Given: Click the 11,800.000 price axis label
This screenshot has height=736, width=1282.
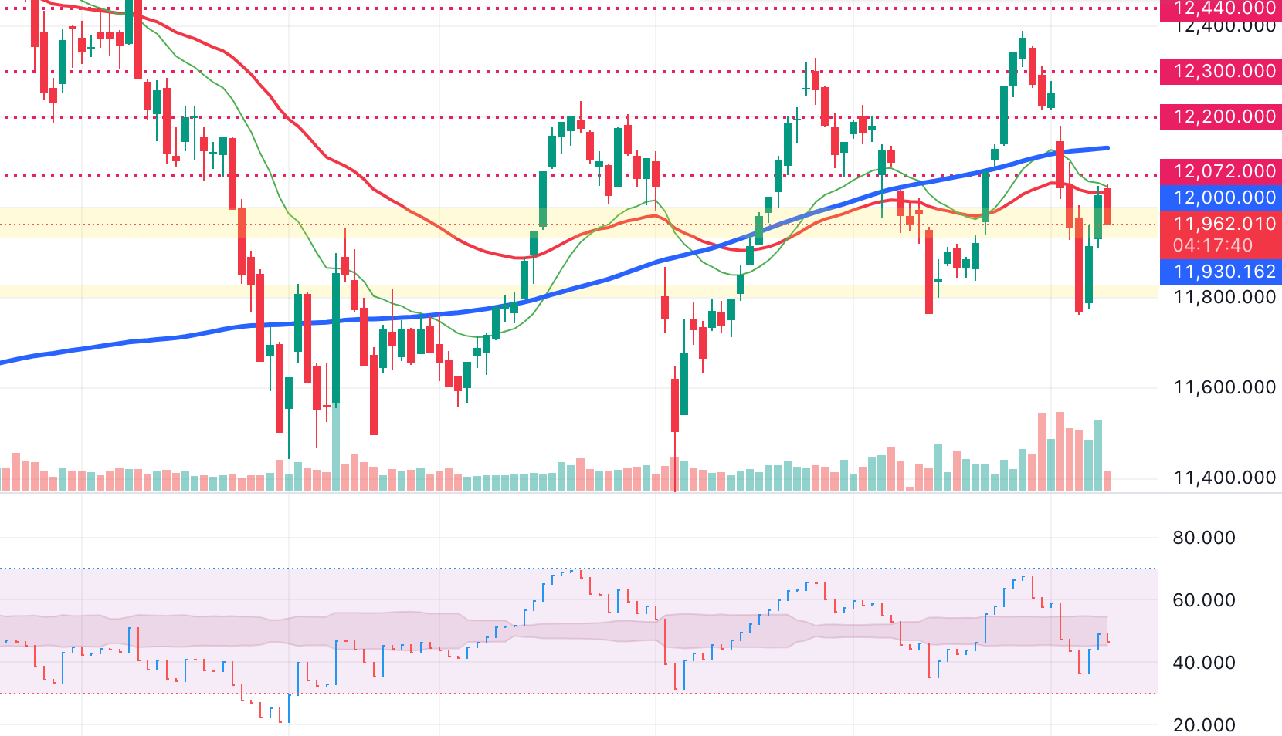Looking at the screenshot, I should tap(1223, 297).
